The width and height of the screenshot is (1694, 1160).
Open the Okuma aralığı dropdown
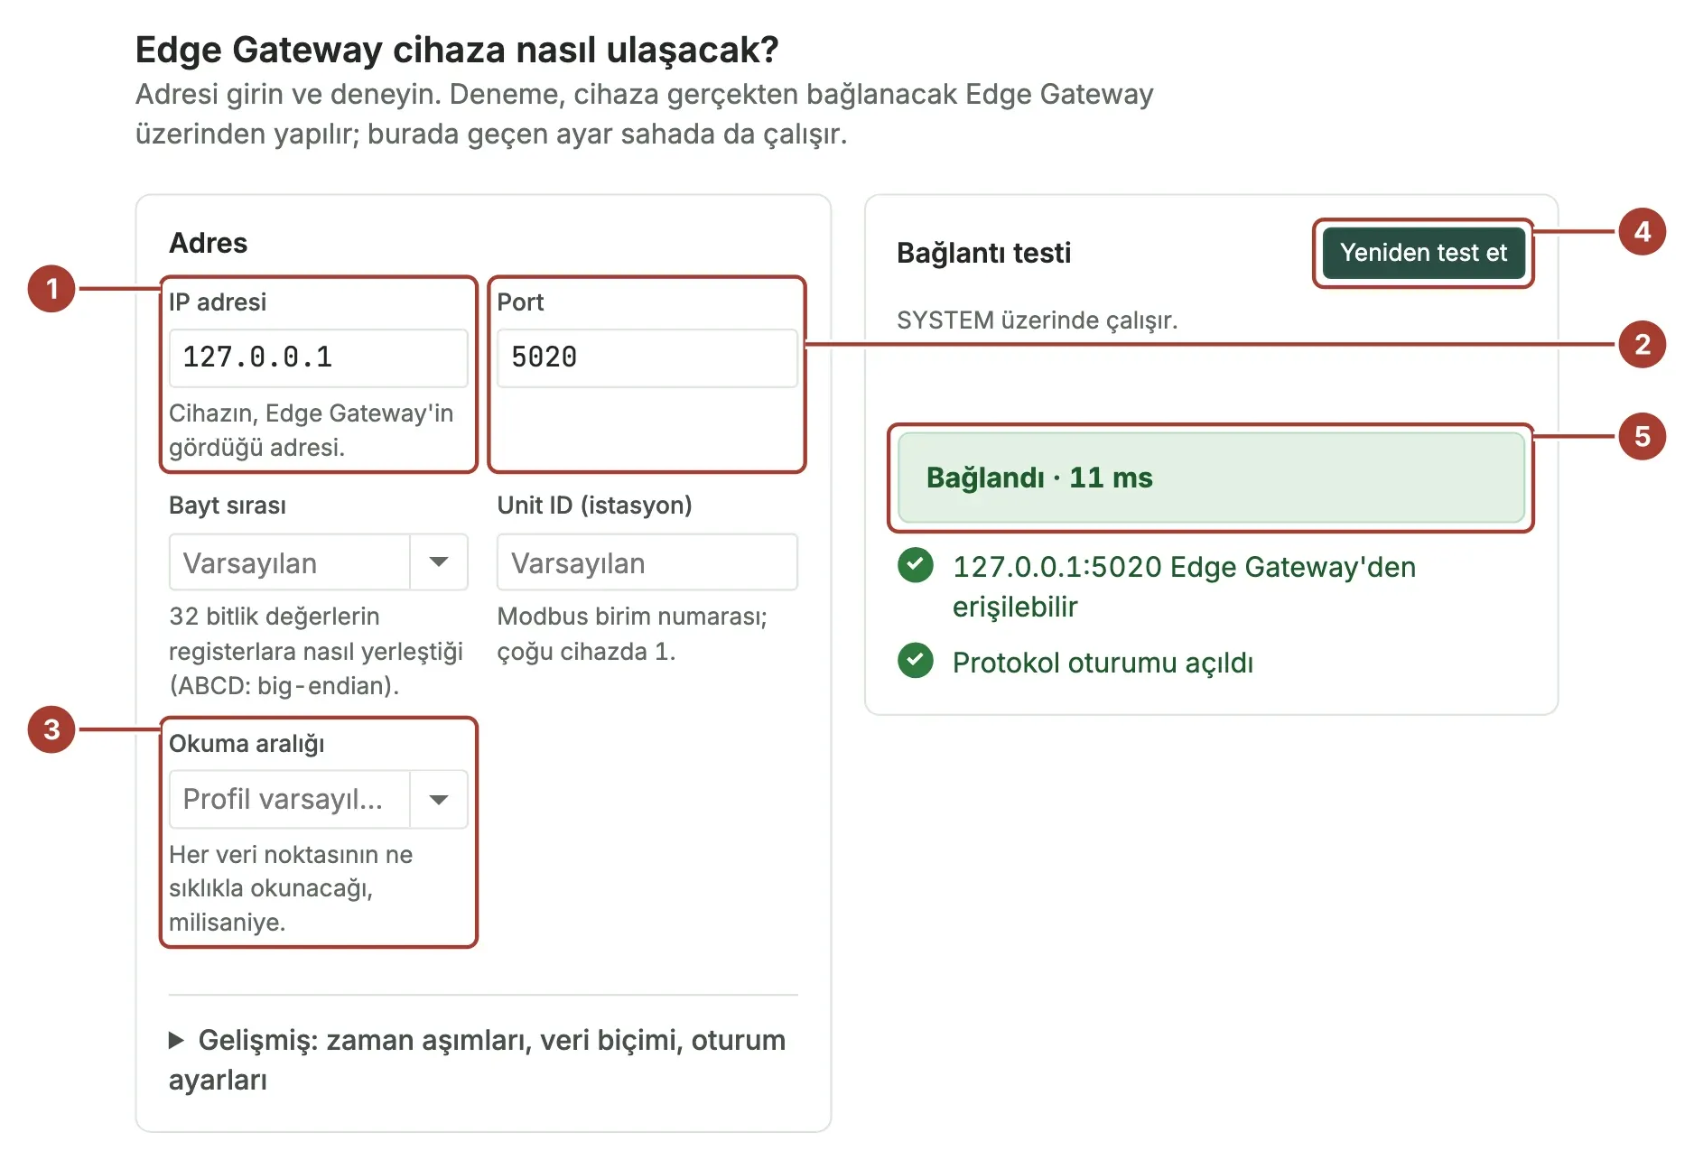318,799
